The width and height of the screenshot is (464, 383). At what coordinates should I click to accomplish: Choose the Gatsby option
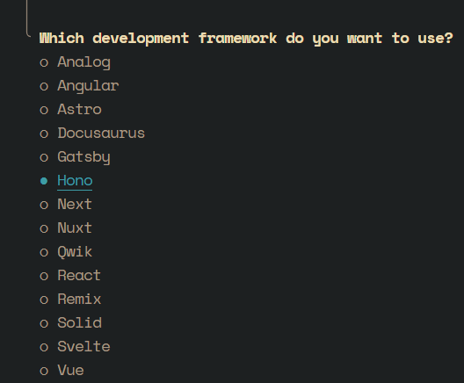coord(83,157)
